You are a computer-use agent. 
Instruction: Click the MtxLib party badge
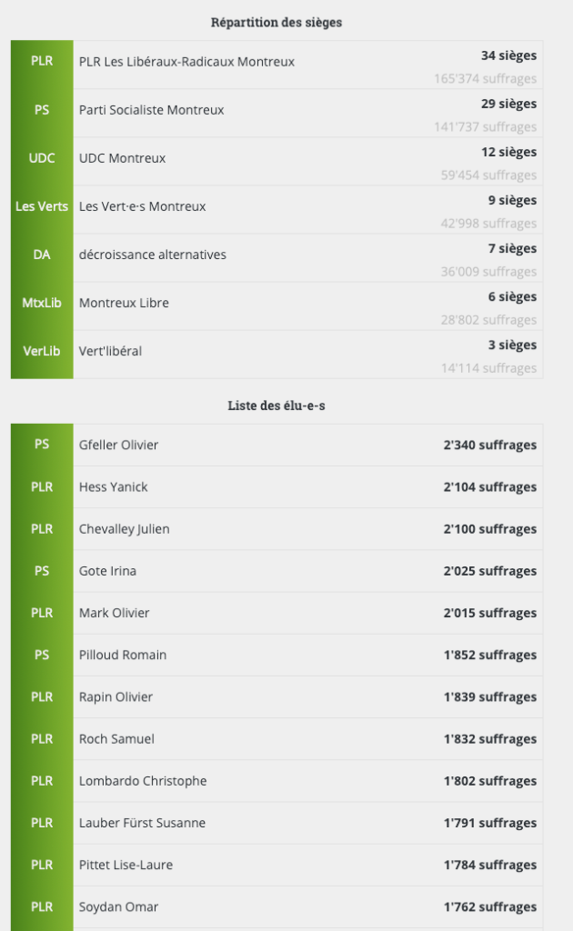tap(42, 303)
